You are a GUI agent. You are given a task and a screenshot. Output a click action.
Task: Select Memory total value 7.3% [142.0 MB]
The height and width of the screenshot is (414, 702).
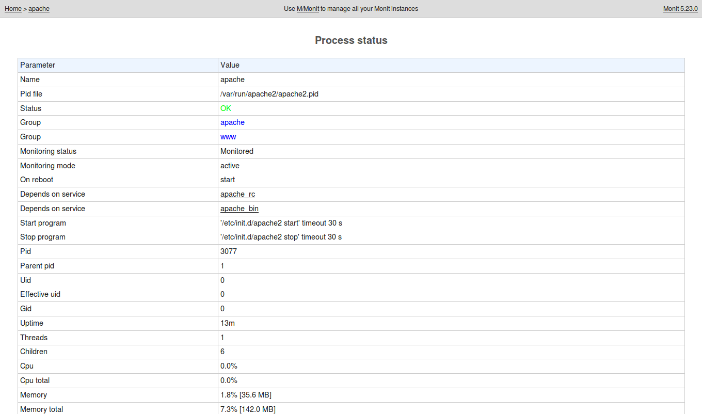(x=248, y=409)
